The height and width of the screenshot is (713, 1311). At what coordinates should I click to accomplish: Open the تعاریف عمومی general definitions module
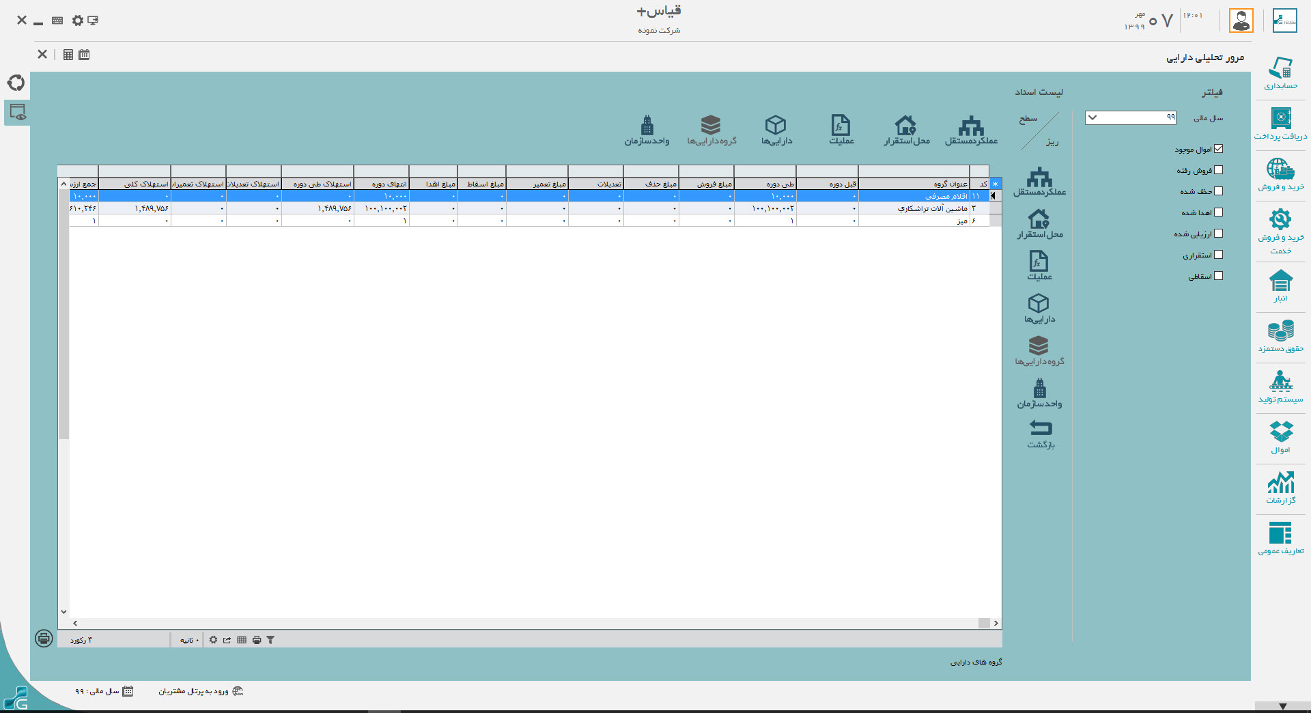click(x=1280, y=538)
